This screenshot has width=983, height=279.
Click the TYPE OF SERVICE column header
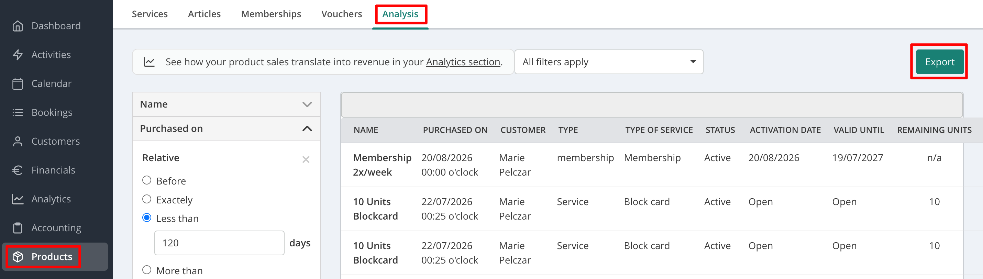tap(659, 130)
